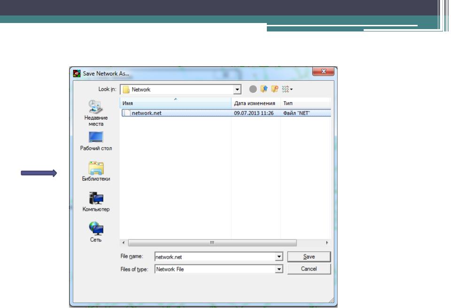Viewport: 451px width, 308px height.
Task: Click the Up One Level folder icon
Action: pyautogui.click(x=264, y=89)
